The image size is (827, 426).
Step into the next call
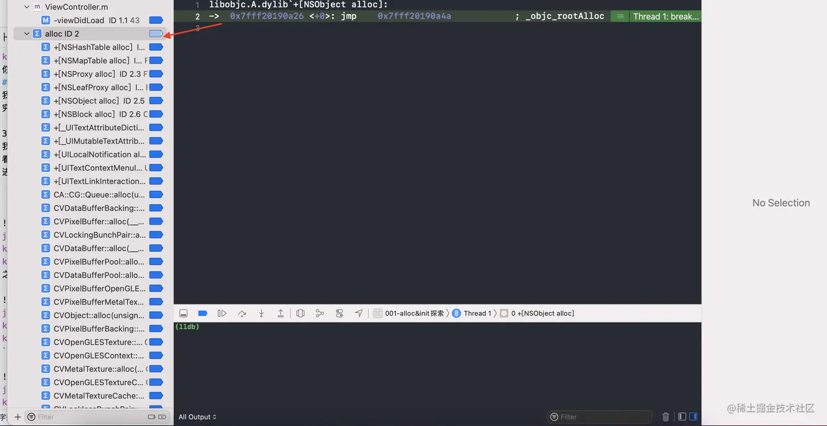click(x=261, y=313)
